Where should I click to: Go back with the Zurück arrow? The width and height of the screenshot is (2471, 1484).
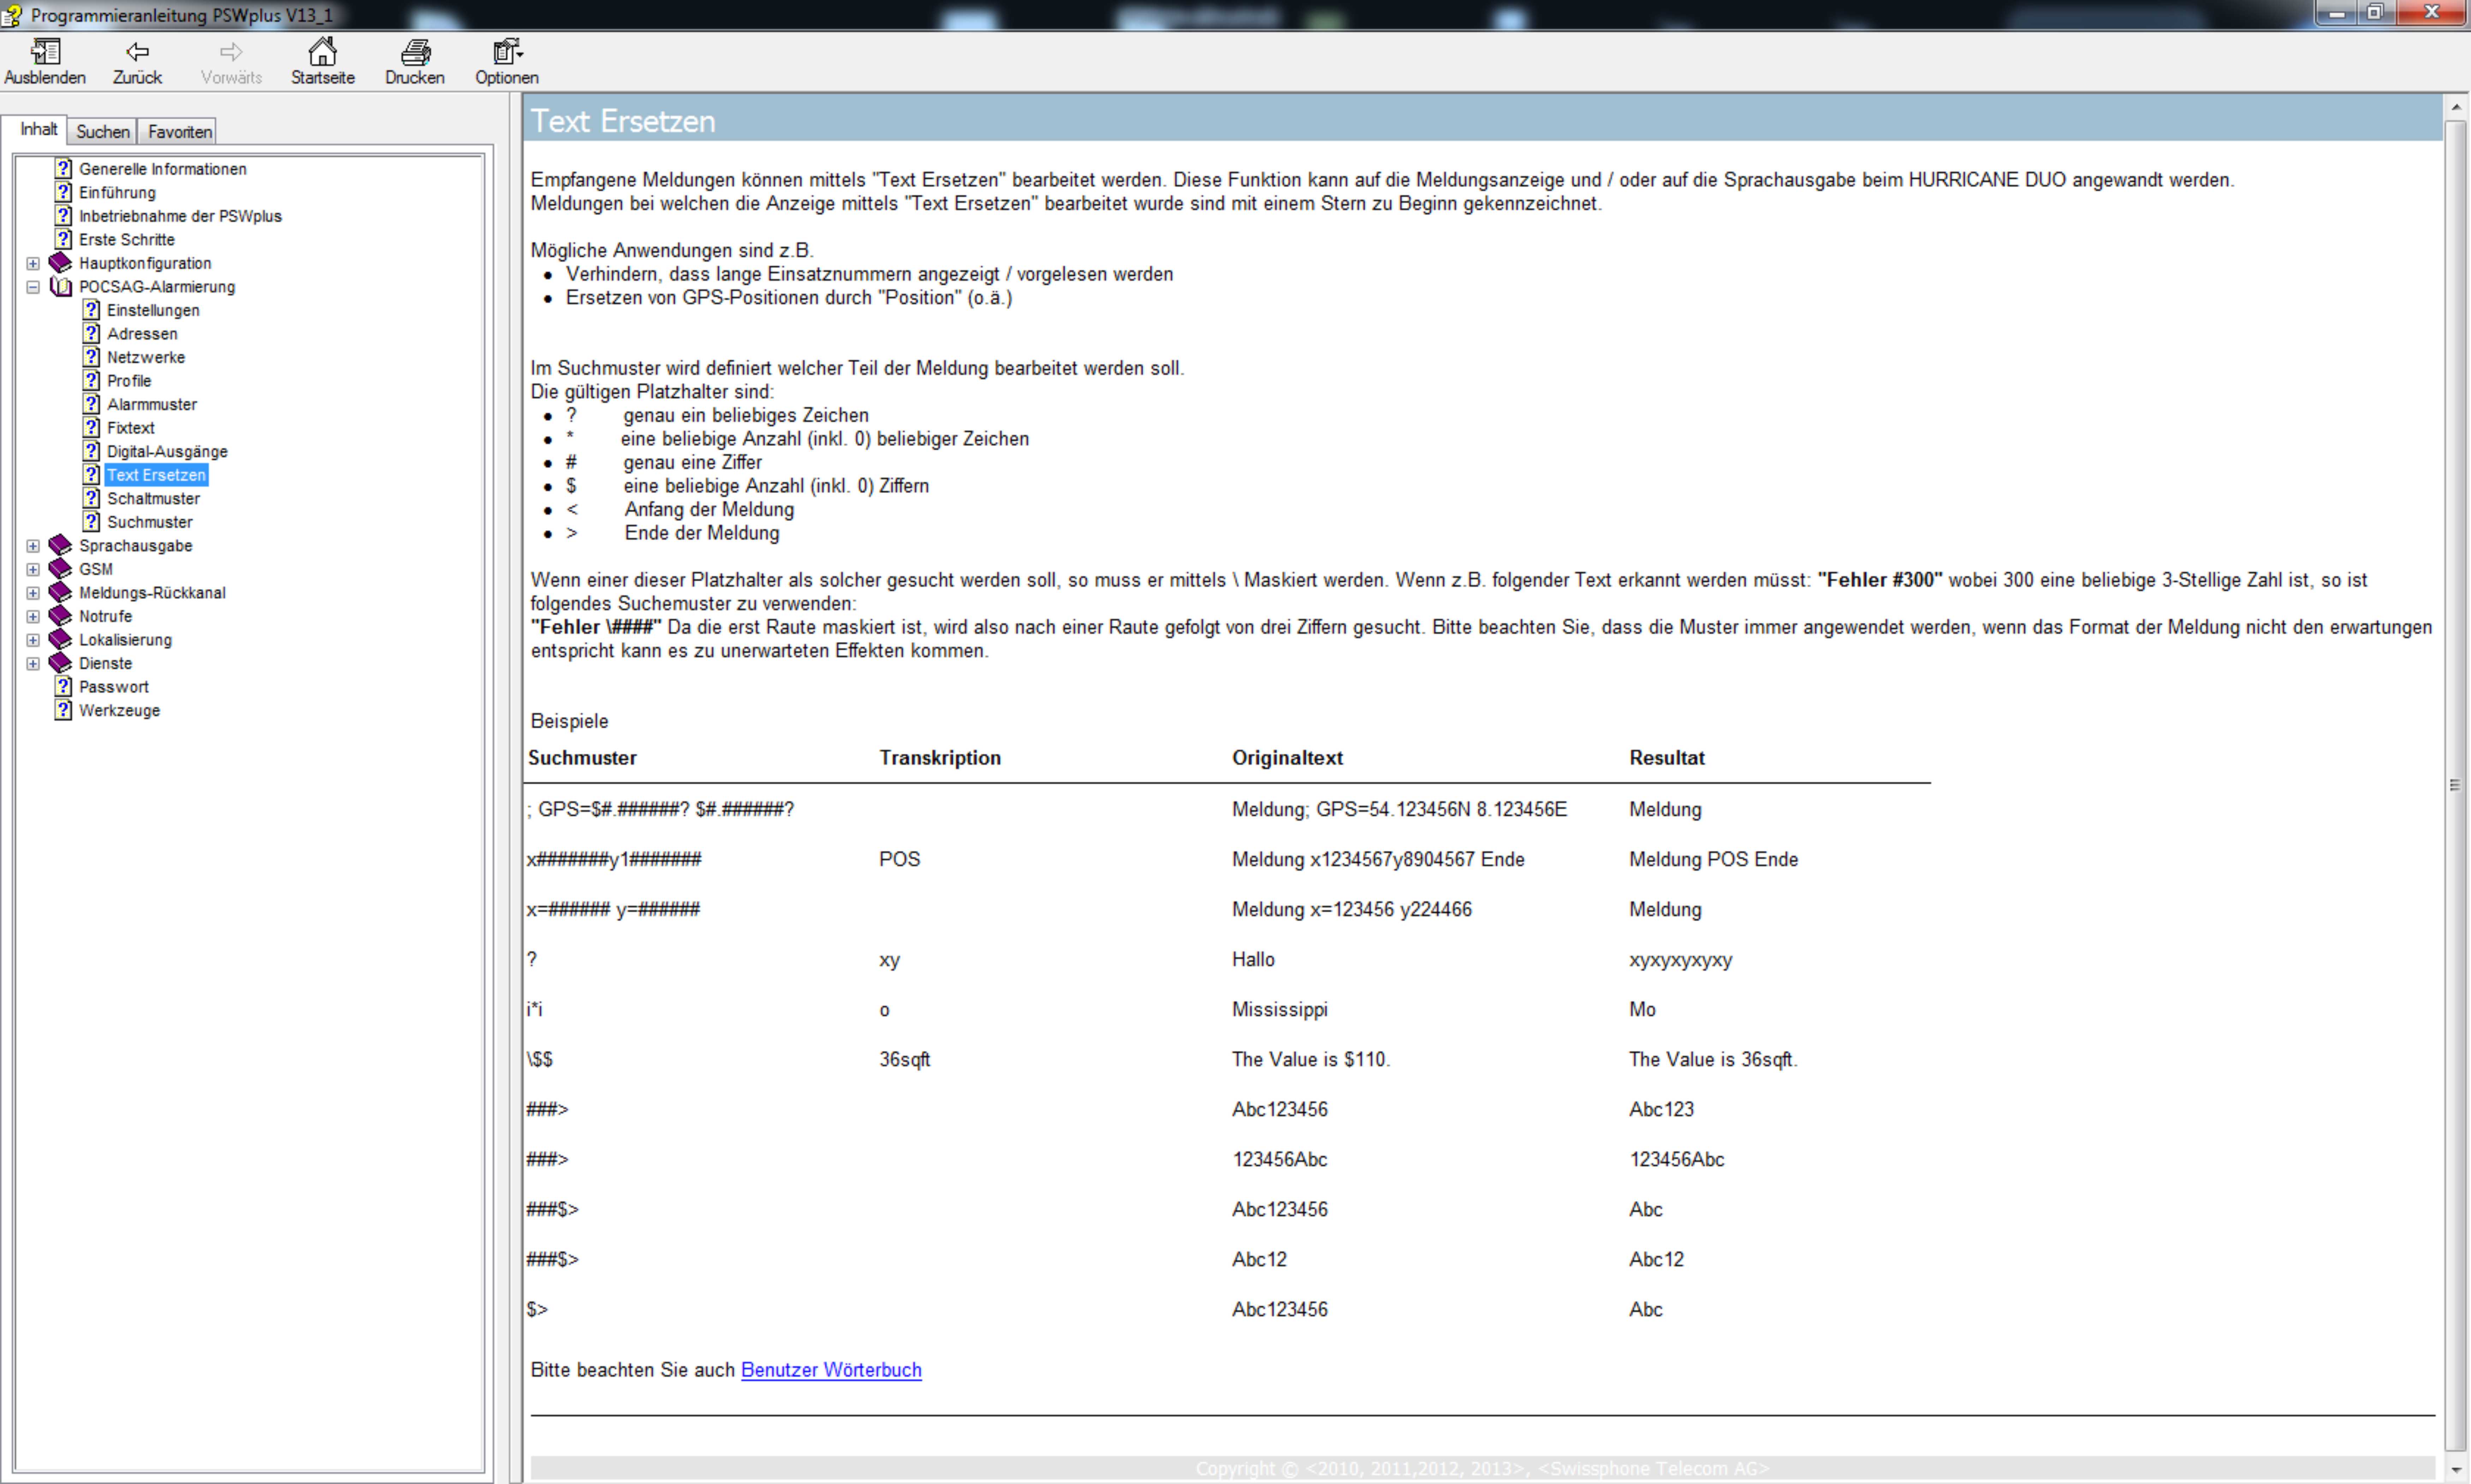coord(137,51)
